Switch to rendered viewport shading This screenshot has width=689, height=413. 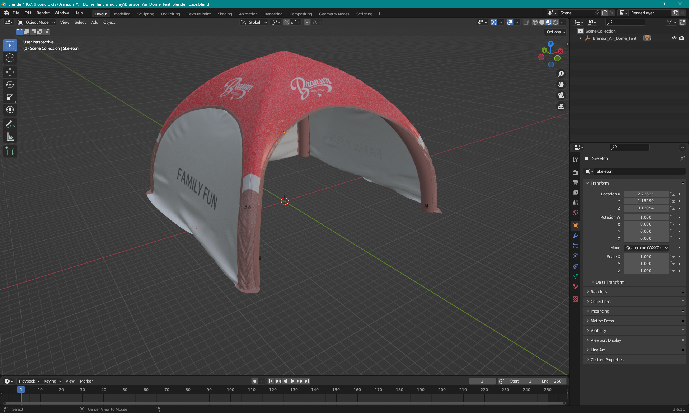[556, 22]
